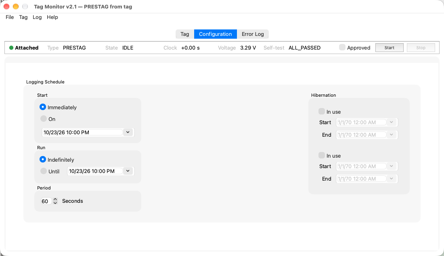Click the green Attached status indicator

click(x=11, y=48)
